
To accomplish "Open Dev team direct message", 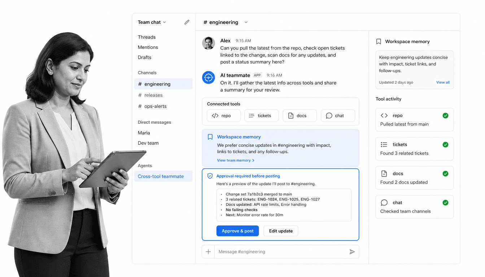I will (148, 143).
